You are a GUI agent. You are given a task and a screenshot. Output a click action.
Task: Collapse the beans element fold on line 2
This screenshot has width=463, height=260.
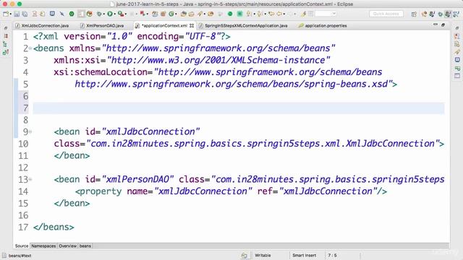pos(30,48)
